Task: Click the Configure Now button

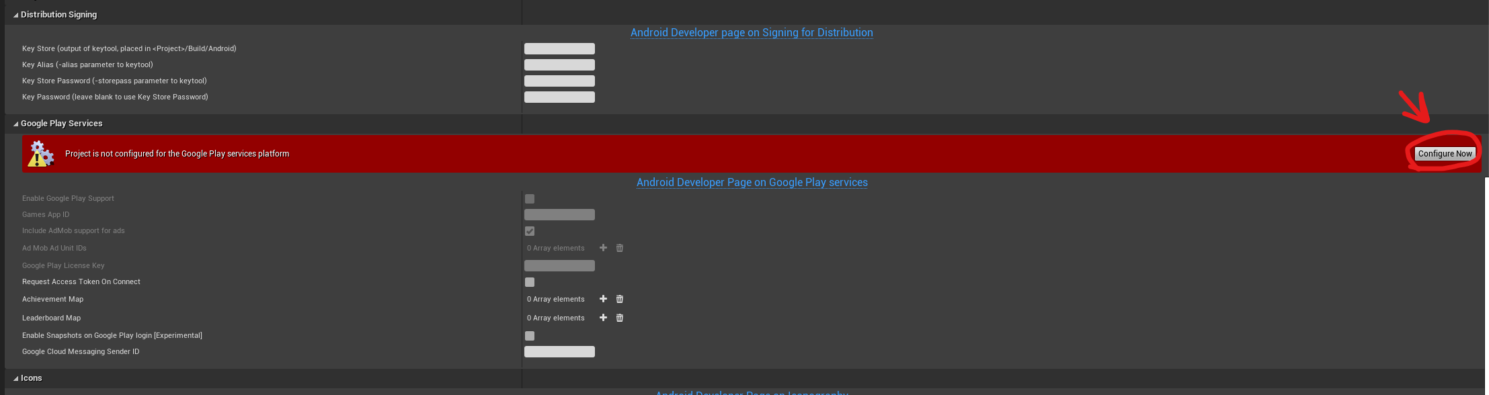Action: [1445, 154]
